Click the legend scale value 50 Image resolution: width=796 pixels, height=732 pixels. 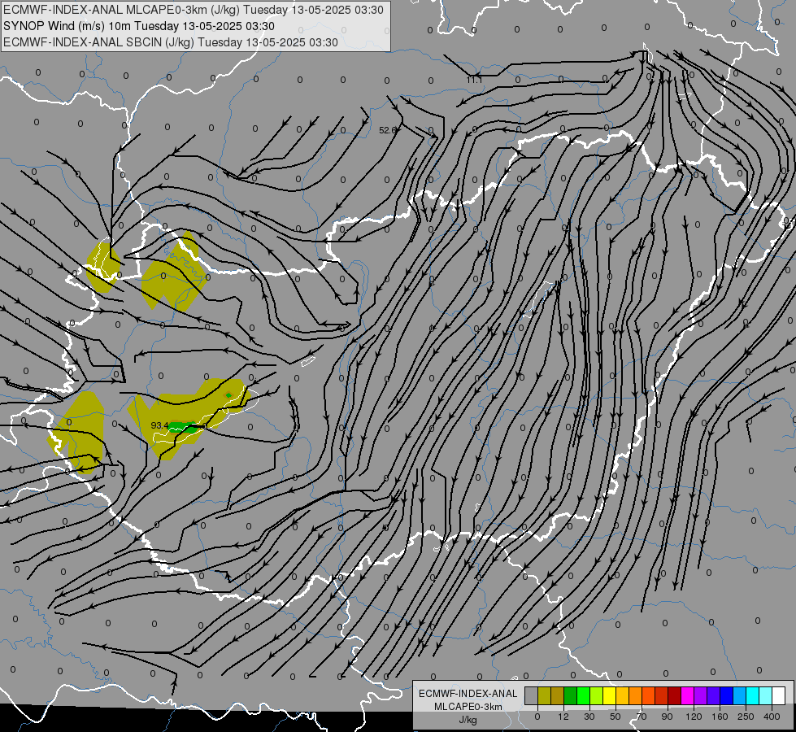[x=615, y=717]
